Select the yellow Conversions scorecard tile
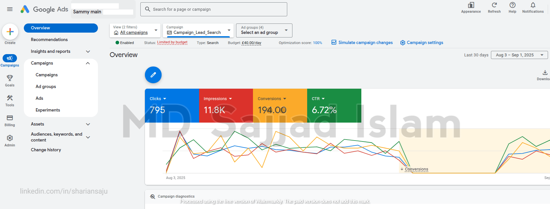Screen dimensions: 550x209 280,106
